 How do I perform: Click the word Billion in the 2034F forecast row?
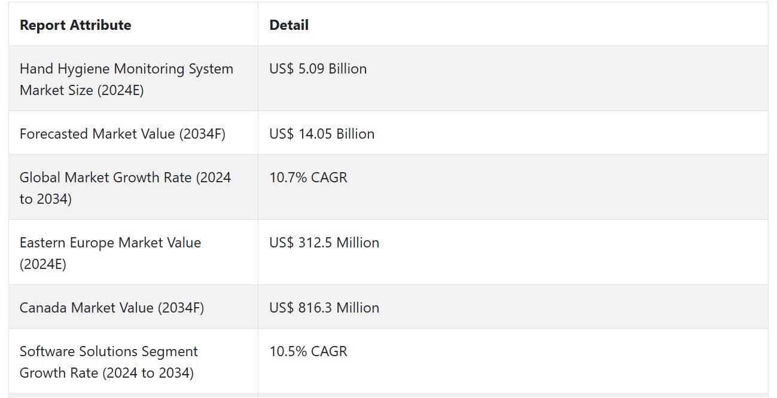pyautogui.click(x=355, y=134)
